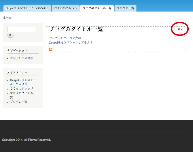
Task: Click the search text field
Action: 21,29
